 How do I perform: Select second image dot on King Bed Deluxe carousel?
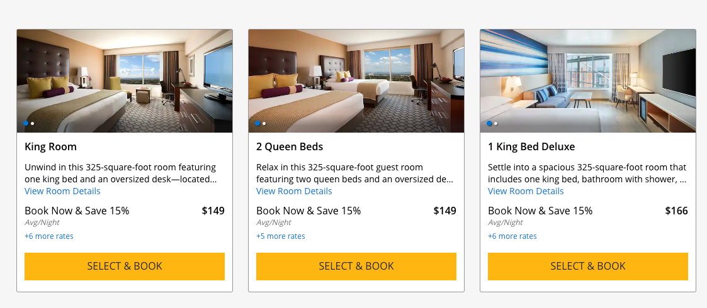(496, 124)
